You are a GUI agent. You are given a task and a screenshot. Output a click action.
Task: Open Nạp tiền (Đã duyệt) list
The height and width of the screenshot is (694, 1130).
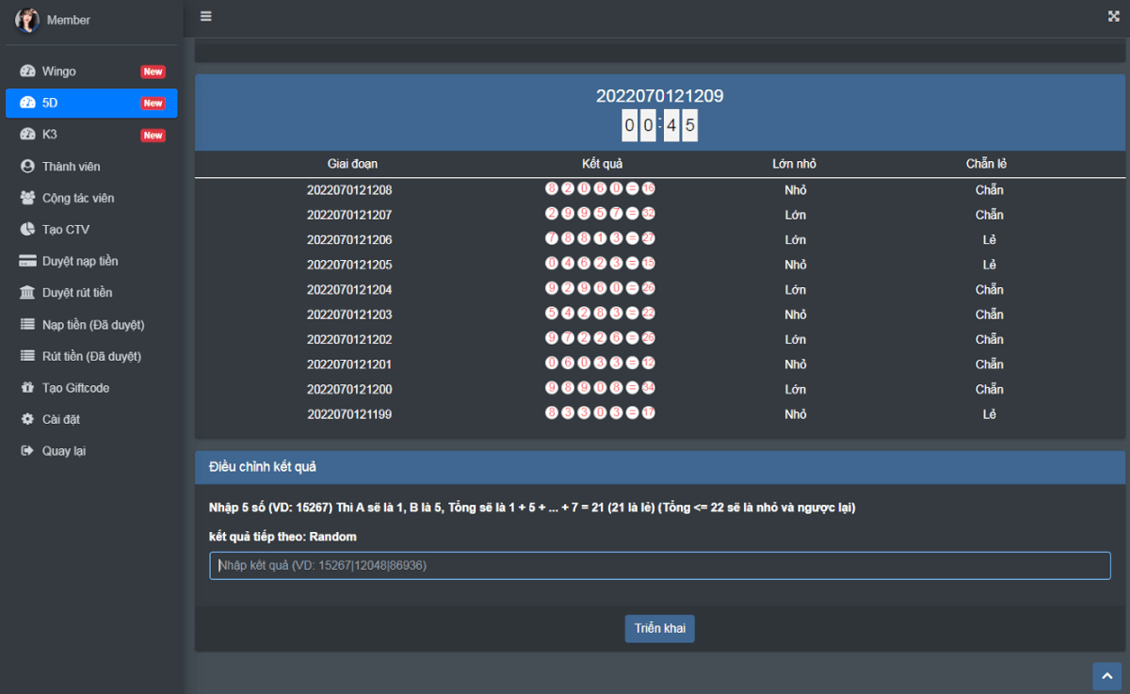pyautogui.click(x=92, y=325)
